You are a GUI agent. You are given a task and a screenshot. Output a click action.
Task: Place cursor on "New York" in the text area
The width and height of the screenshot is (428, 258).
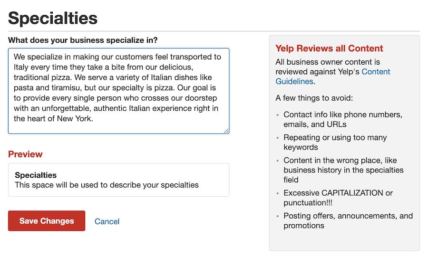tap(77, 119)
